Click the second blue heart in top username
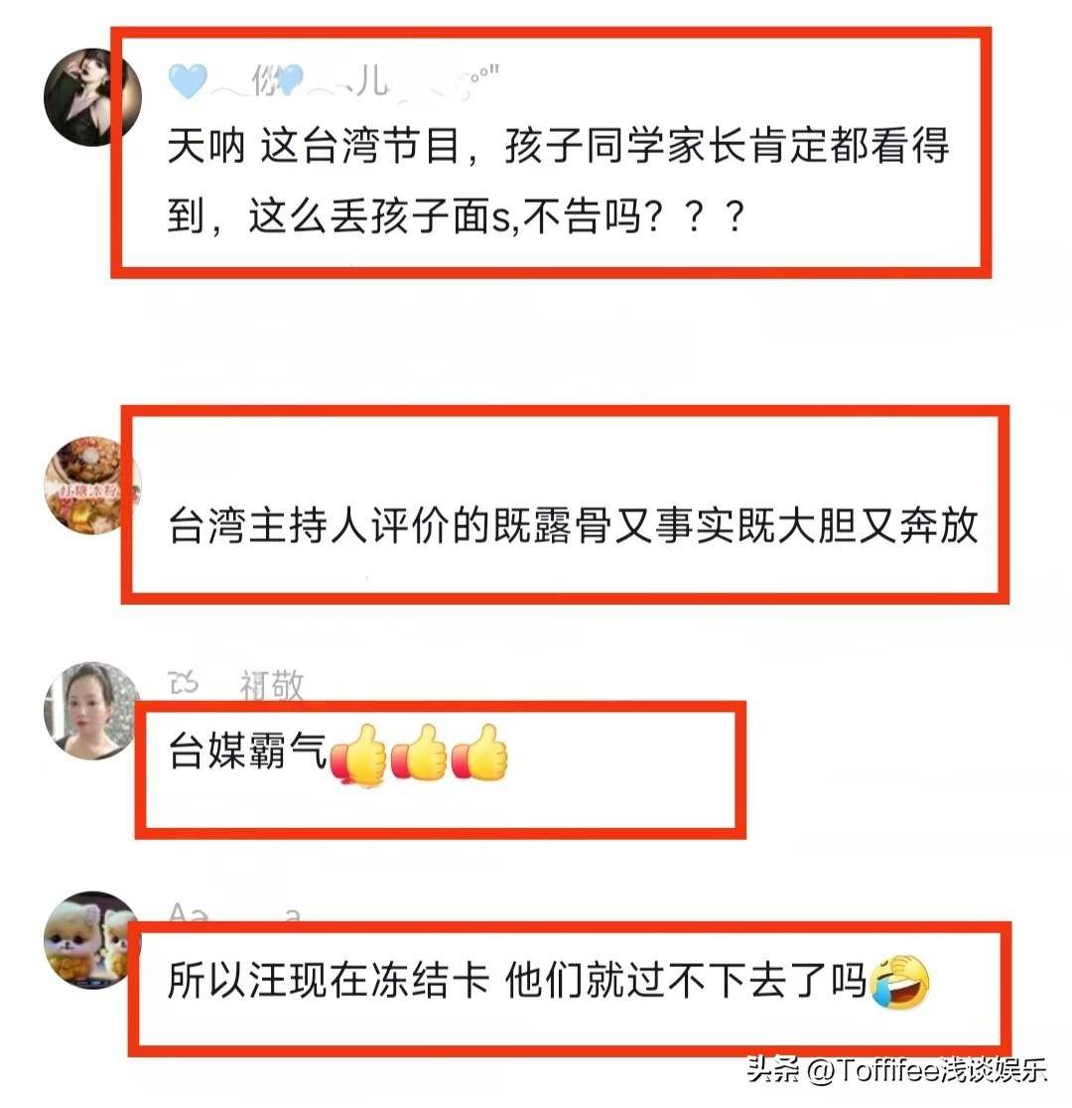Image resolution: width=1072 pixels, height=1108 pixels. tap(291, 79)
